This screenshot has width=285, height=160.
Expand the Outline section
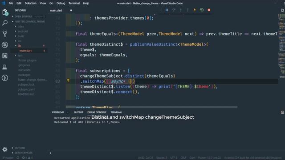click(20, 148)
